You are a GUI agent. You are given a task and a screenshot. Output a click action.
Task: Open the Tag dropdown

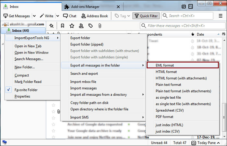coord(122,16)
